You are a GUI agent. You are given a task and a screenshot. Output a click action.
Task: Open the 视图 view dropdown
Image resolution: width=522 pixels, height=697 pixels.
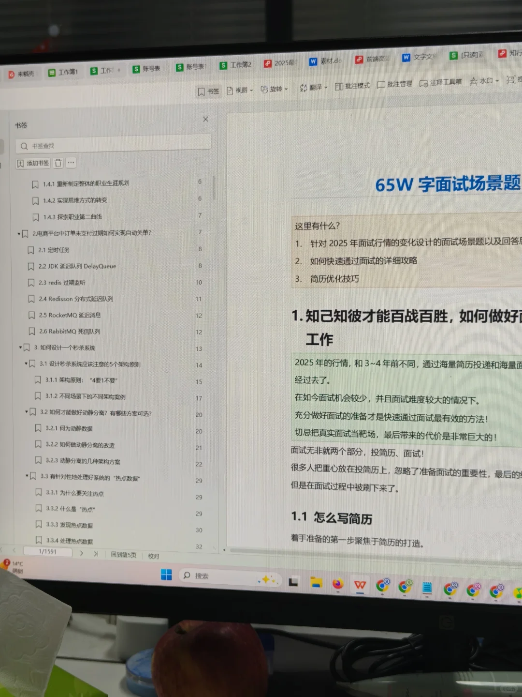click(240, 90)
